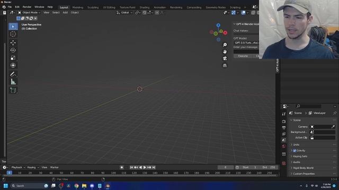
Task: Toggle X-ray mode in viewport header
Action: [253, 13]
